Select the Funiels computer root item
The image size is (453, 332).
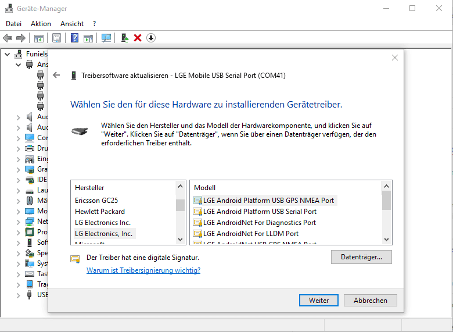37,54
